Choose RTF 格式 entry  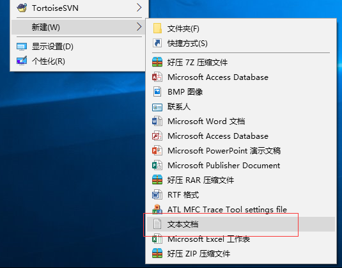[241, 194]
